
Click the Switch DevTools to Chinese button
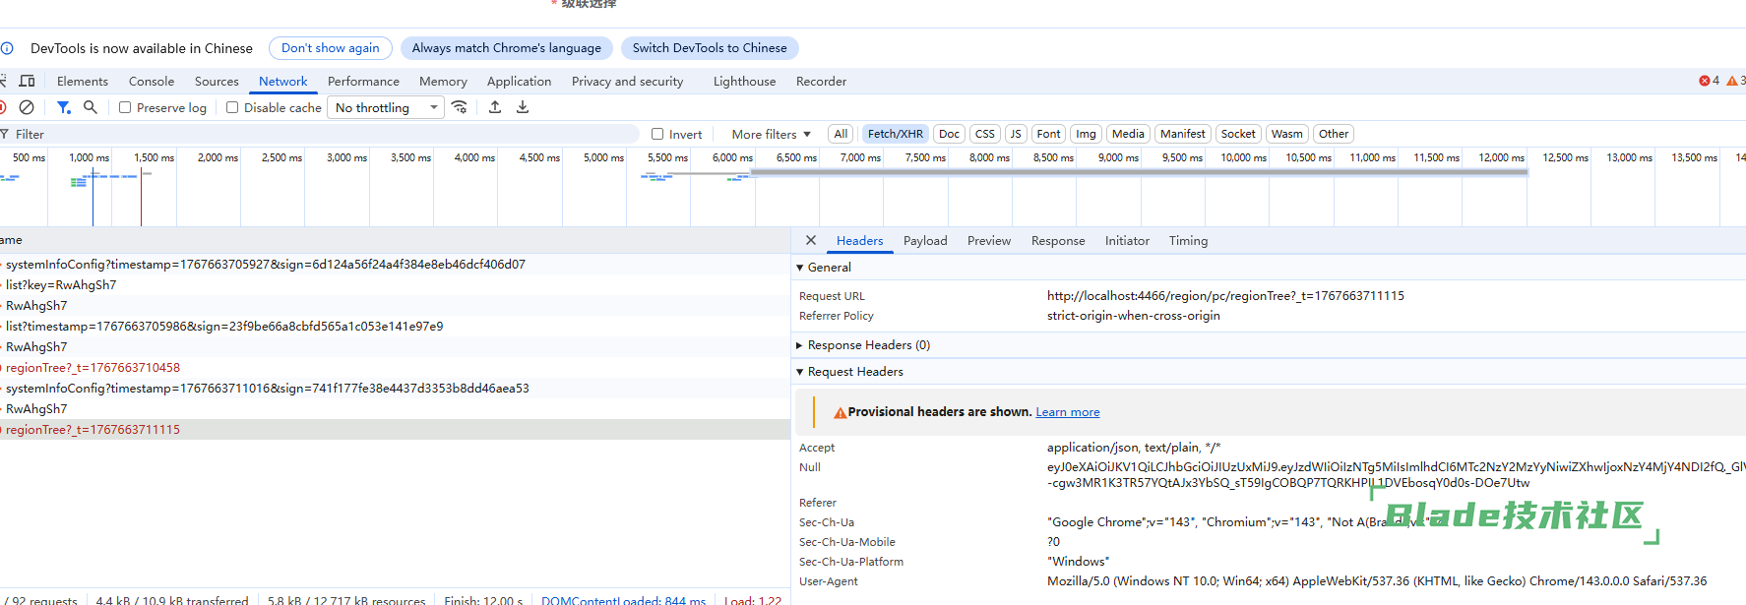(x=709, y=47)
